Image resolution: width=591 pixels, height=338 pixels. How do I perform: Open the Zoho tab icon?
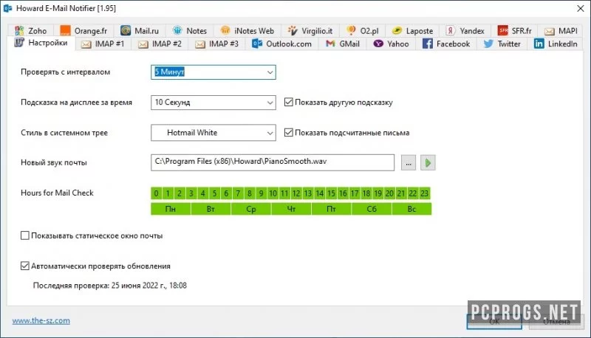coord(19,30)
